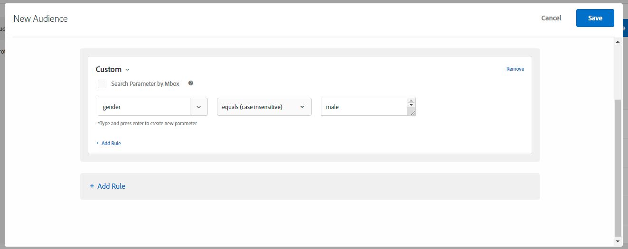Viewport: 628px width, 249px height.
Task: Enable the Search Parameter by Mbox checkbox
Action: pyautogui.click(x=102, y=84)
